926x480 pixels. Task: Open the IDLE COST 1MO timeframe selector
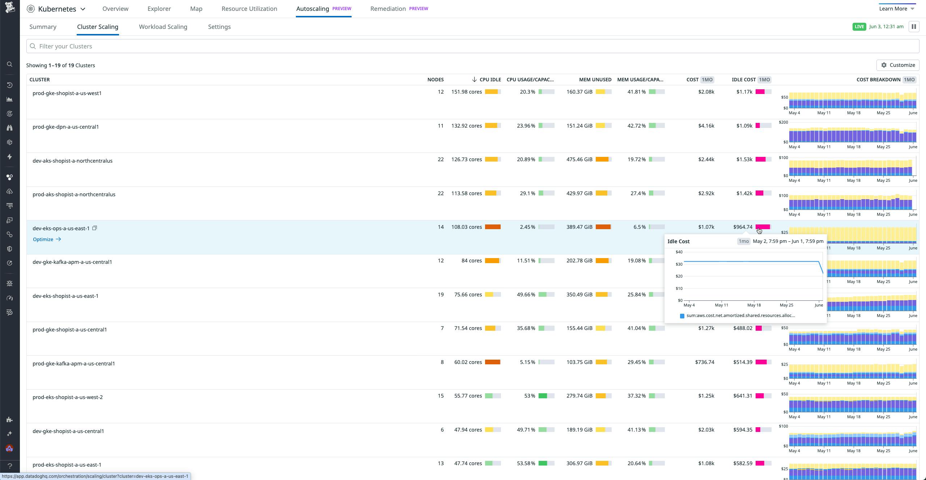764,80
